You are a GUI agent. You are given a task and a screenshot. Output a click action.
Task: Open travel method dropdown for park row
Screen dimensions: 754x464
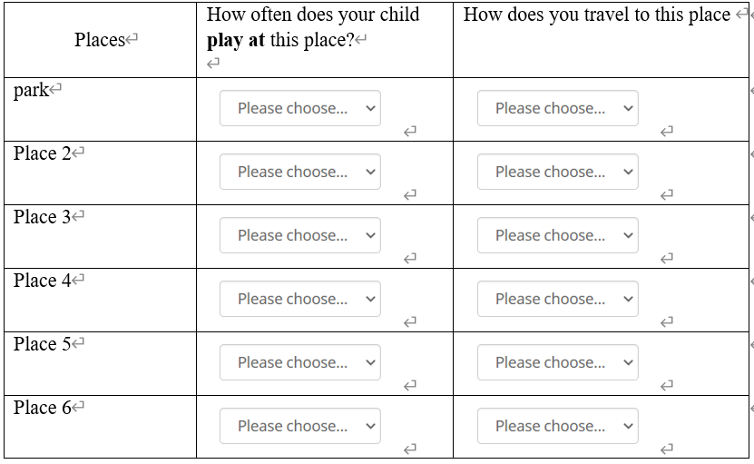click(557, 108)
